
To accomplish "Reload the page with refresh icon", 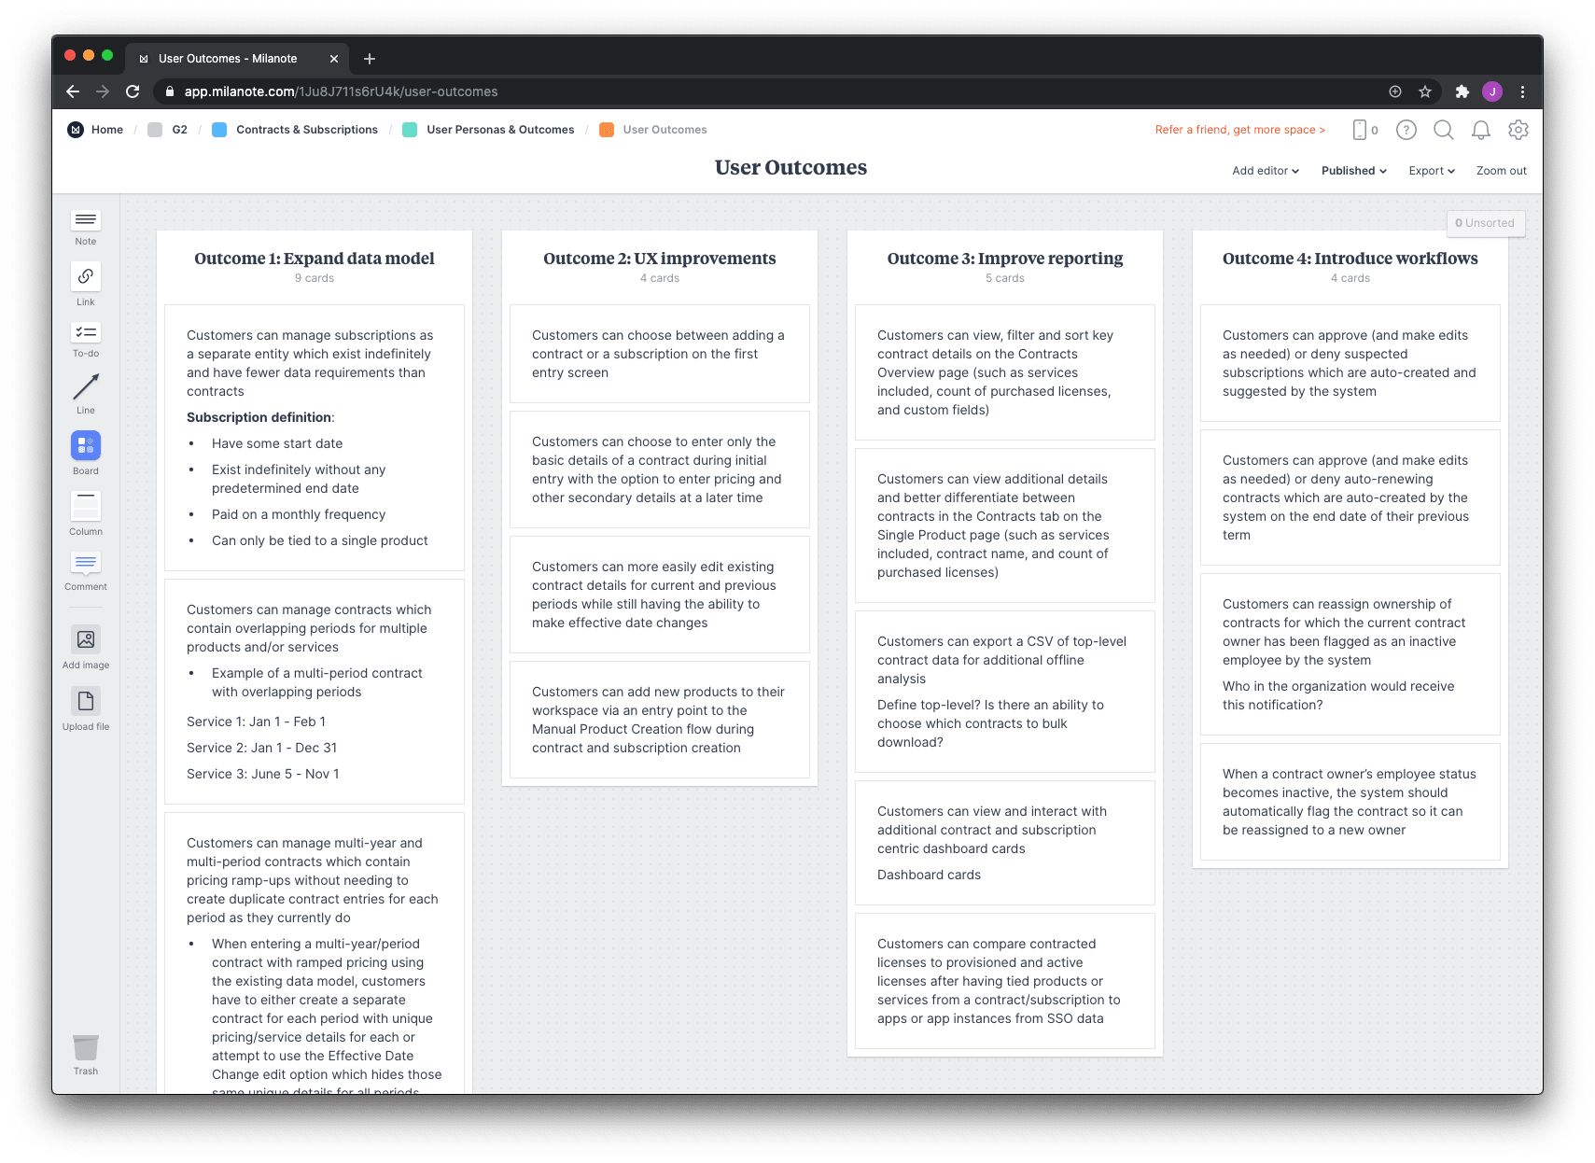I will tap(133, 91).
